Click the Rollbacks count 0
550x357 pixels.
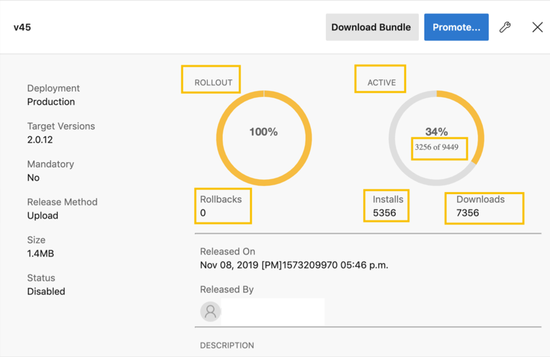[x=203, y=213]
